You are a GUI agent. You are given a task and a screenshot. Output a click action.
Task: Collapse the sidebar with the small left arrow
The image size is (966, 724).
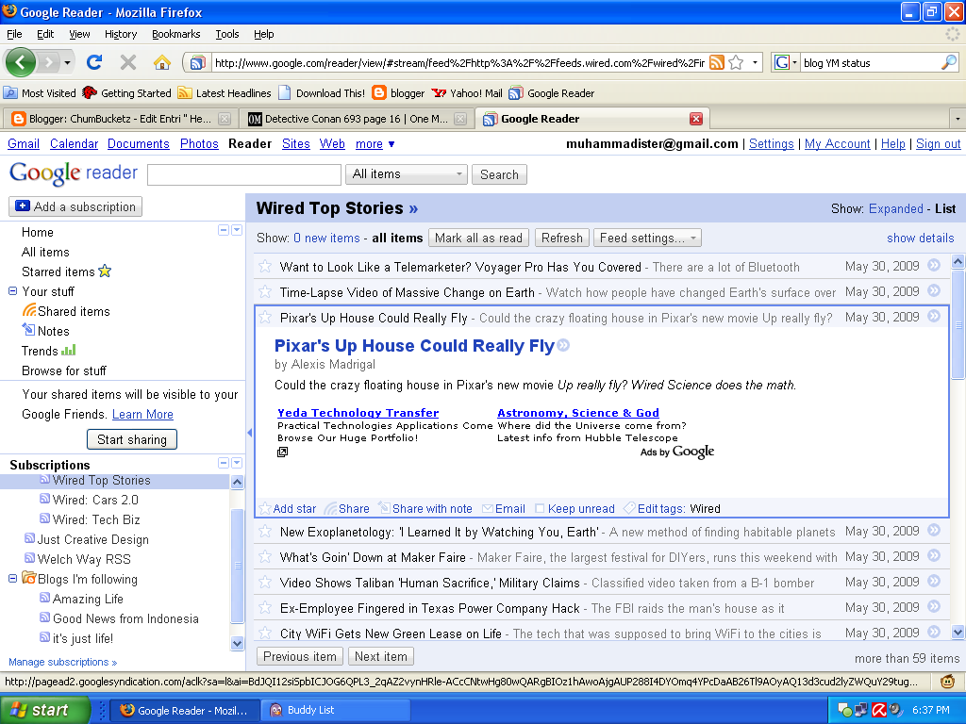(x=249, y=433)
